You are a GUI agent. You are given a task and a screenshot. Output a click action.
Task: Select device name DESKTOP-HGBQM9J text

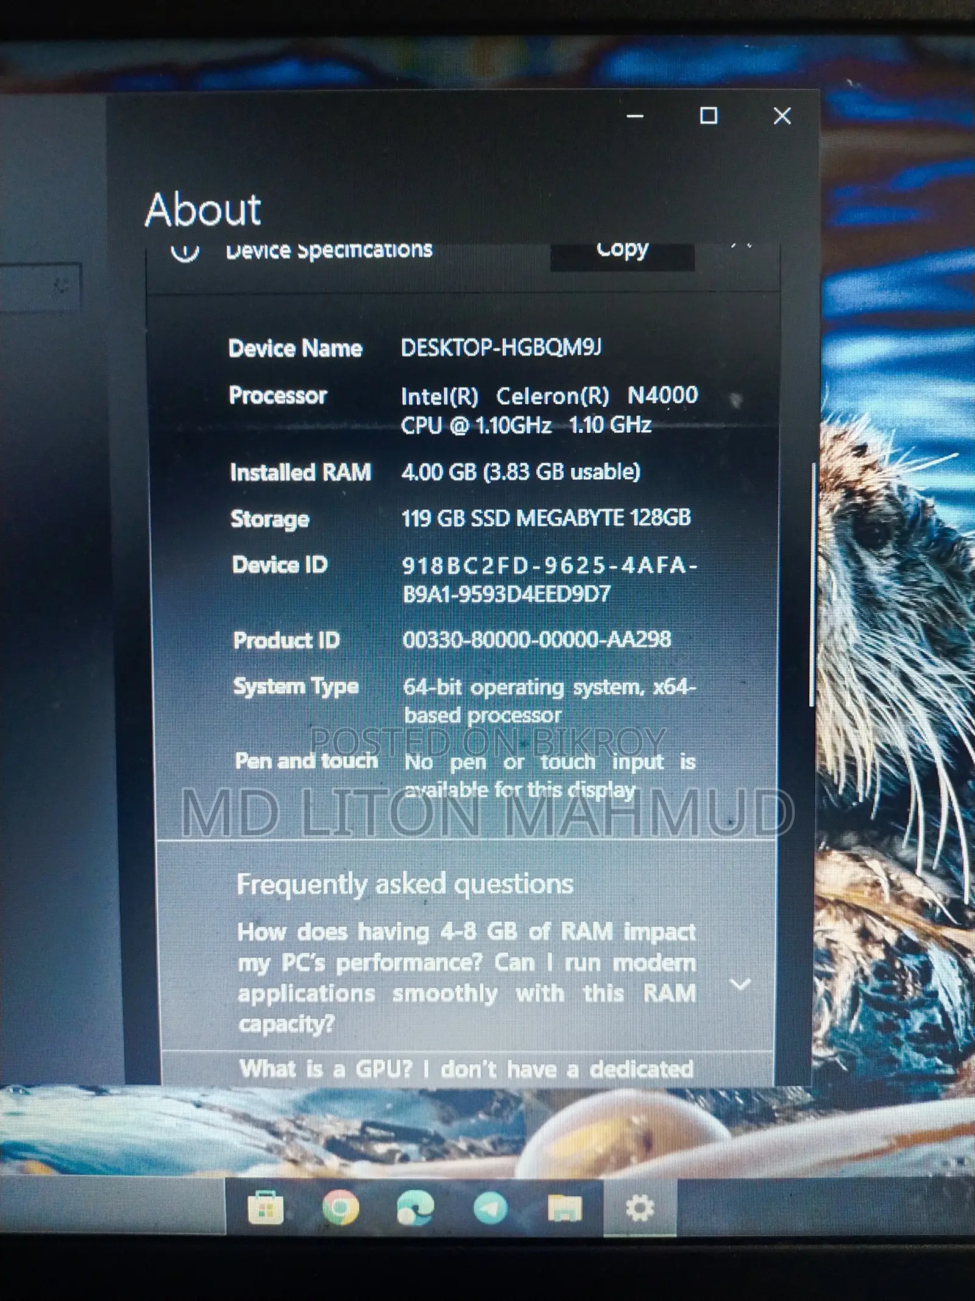[501, 348]
